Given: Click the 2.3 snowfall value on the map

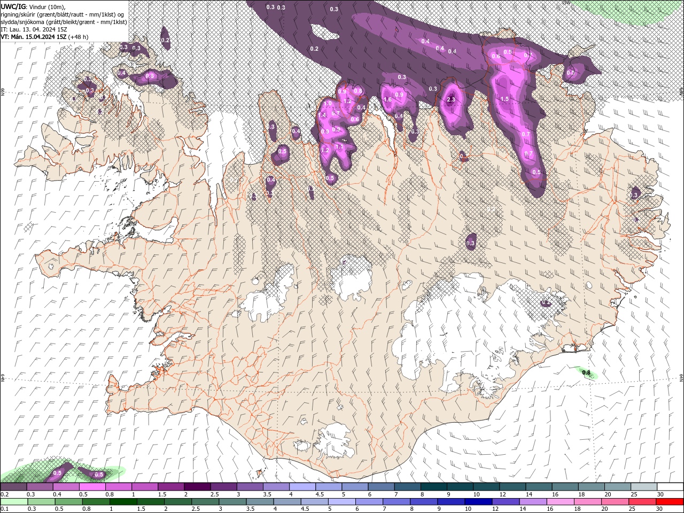Looking at the screenshot, I should (450, 99).
